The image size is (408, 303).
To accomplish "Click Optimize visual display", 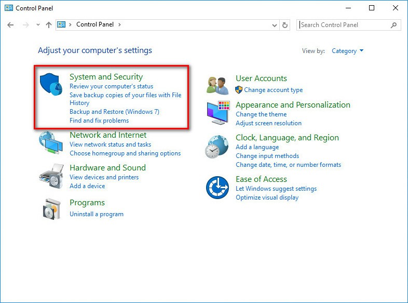I will (267, 197).
